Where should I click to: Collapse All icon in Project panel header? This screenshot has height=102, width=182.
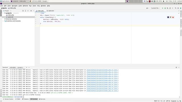point(28,11)
